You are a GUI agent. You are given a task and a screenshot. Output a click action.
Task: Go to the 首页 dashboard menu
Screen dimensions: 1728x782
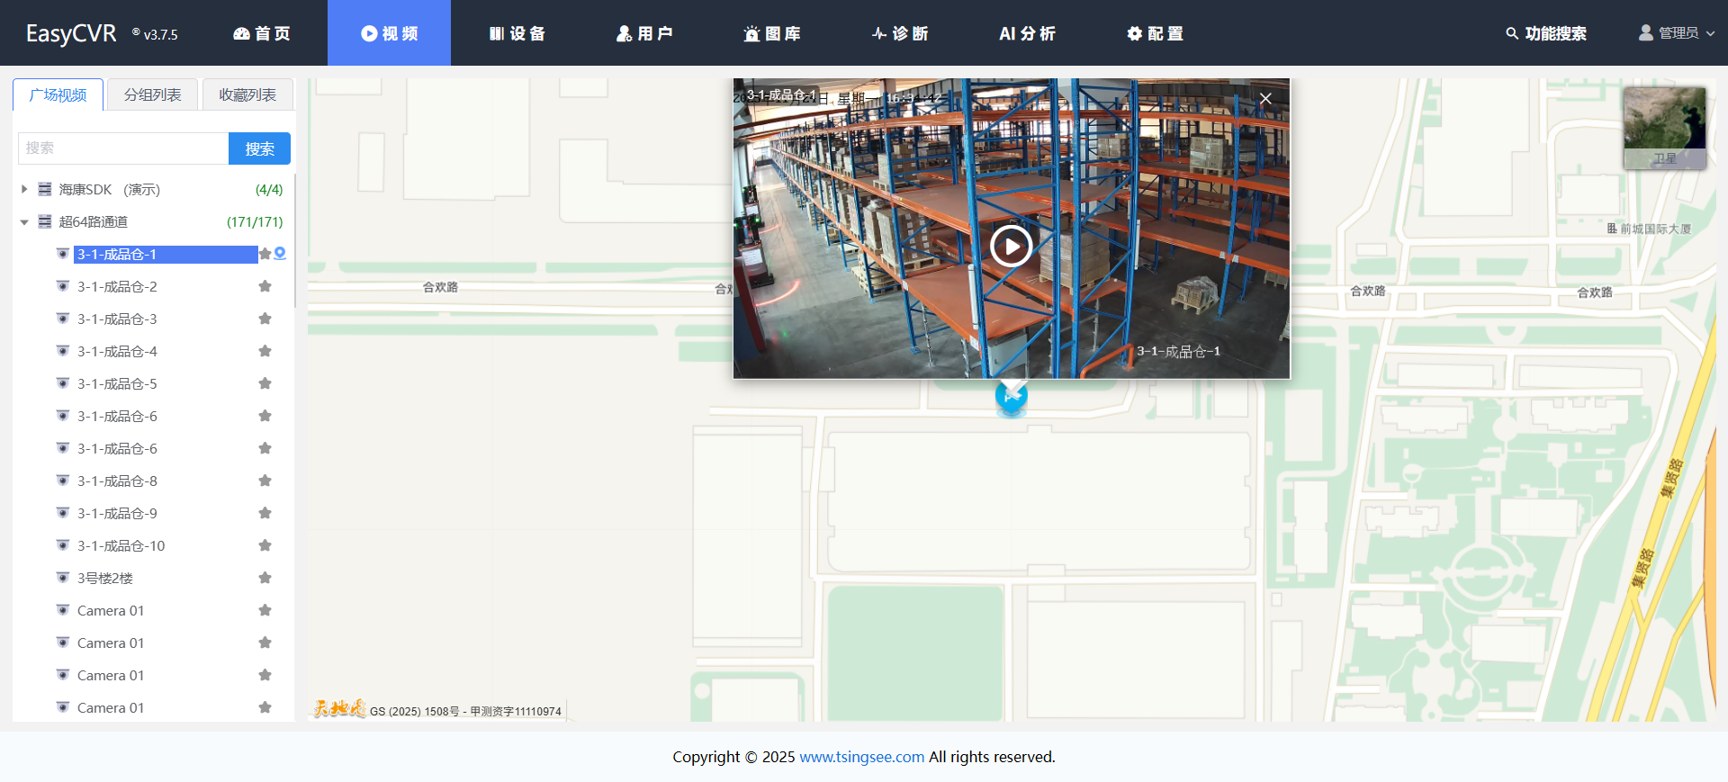262,33
